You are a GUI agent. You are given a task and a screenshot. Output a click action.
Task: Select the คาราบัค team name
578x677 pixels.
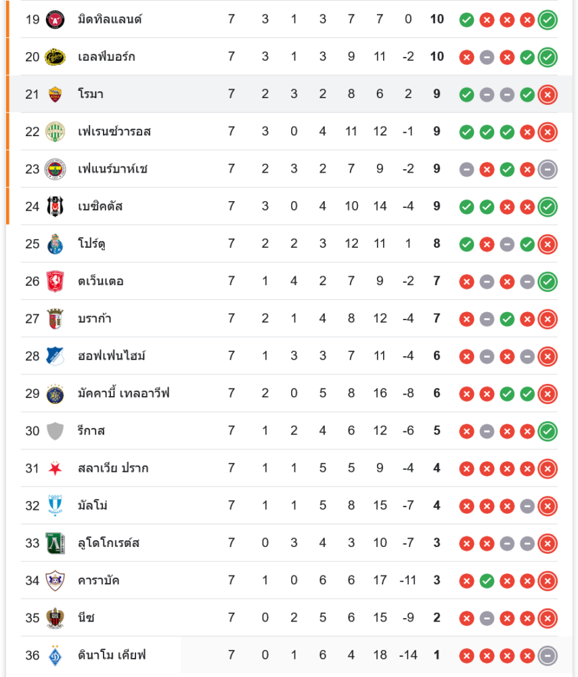tap(99, 580)
